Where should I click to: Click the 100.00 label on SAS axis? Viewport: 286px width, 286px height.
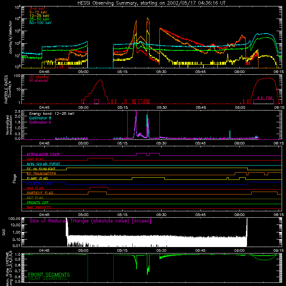(14, 218)
